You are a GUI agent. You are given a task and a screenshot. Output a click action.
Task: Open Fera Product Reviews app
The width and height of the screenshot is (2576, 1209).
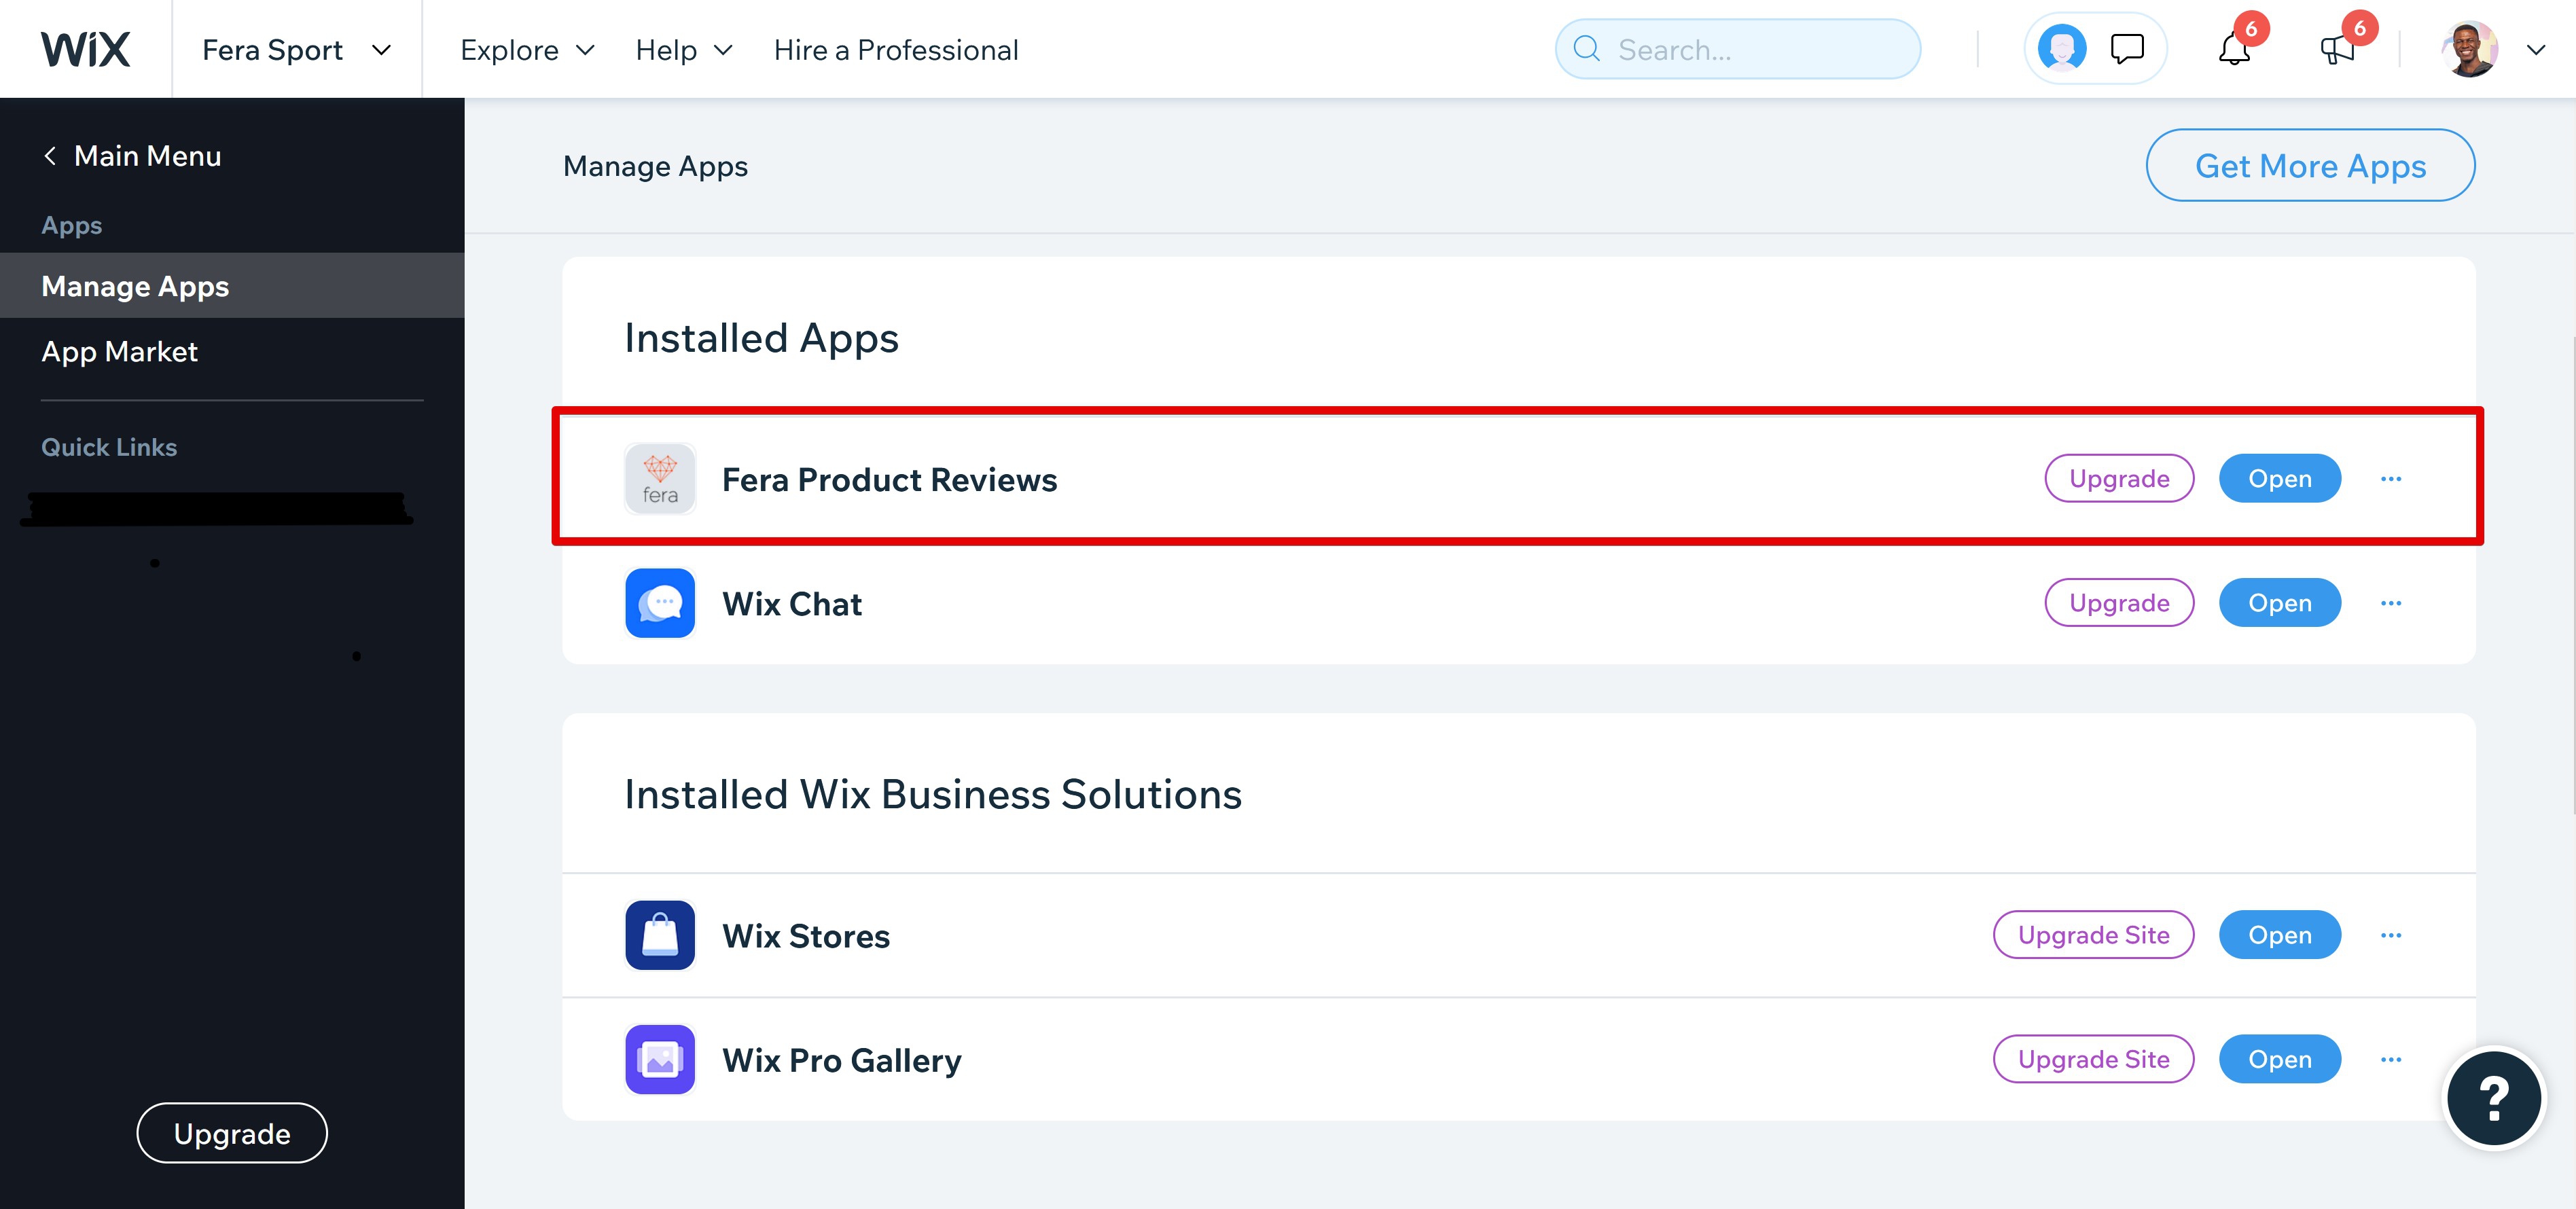click(2280, 478)
